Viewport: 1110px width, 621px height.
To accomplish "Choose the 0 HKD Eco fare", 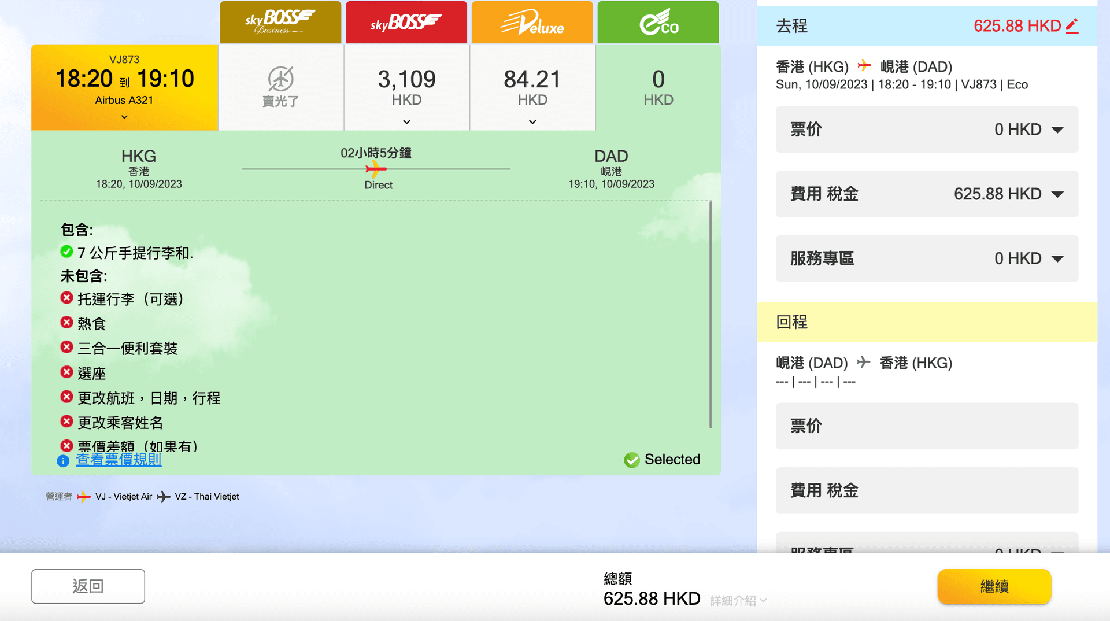I will [x=658, y=87].
